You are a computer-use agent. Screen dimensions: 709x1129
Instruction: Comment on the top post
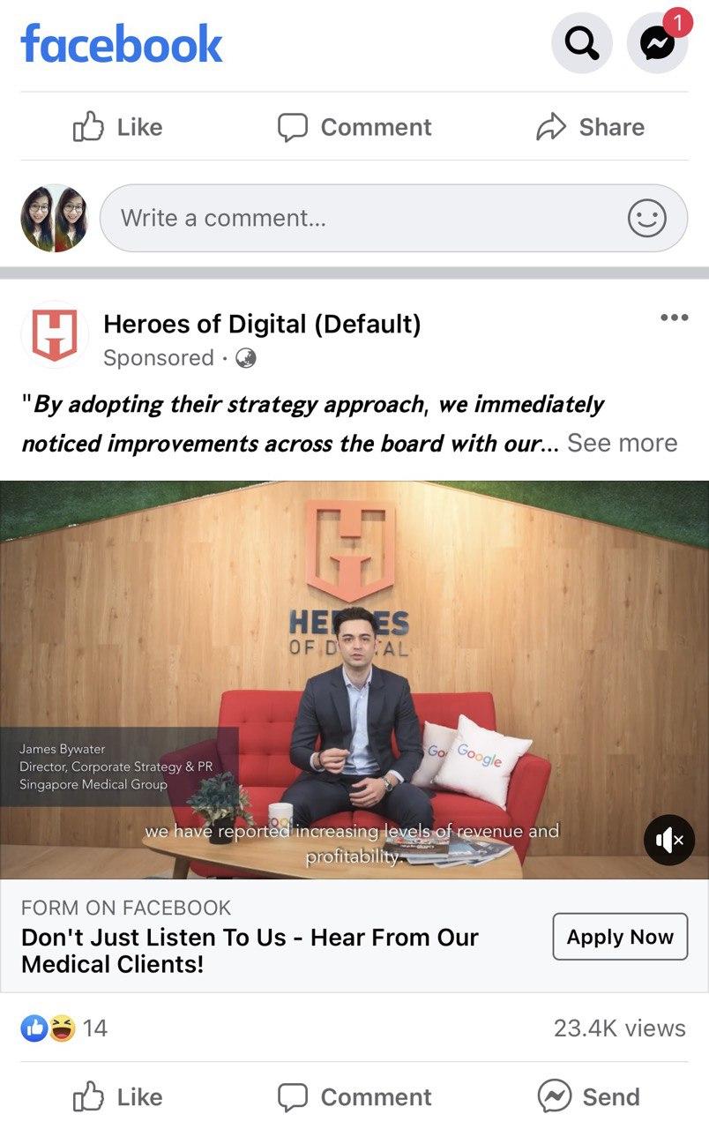[354, 127]
